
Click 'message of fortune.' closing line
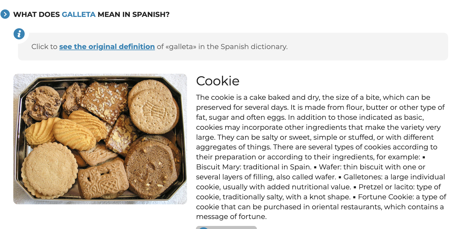(x=231, y=217)
